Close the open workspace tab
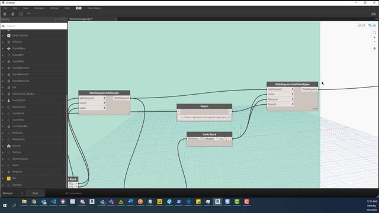This screenshot has width=379, height=213. tap(115, 19)
